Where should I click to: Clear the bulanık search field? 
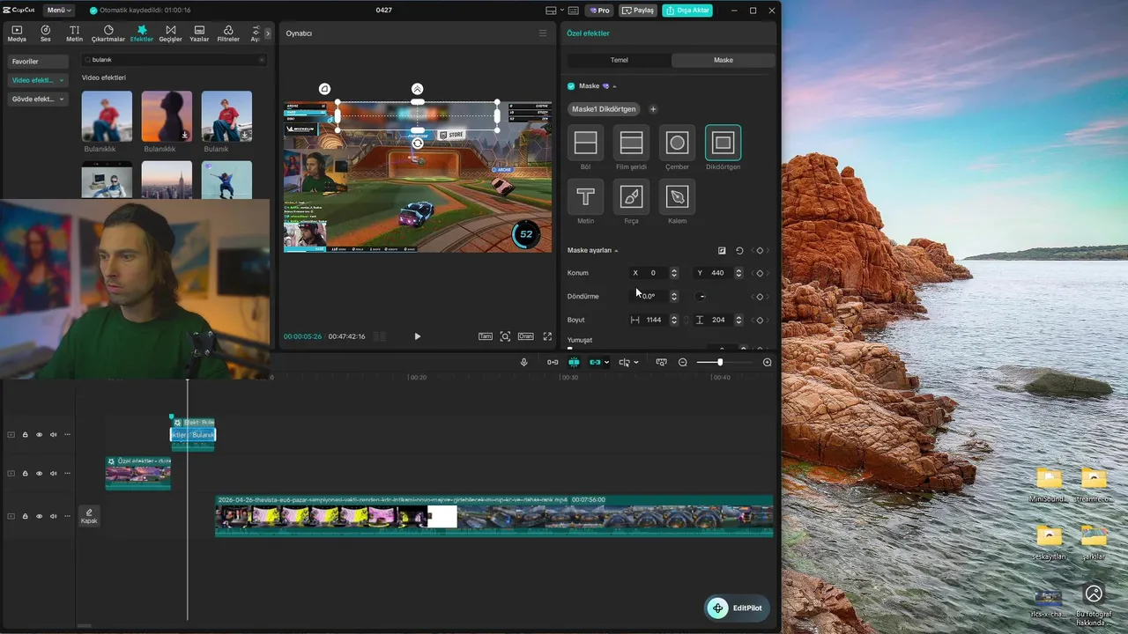coord(262,60)
